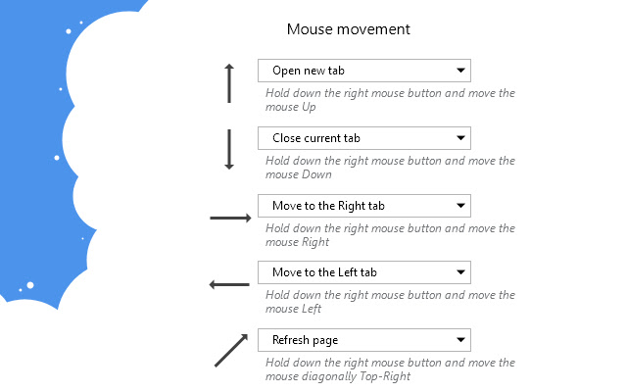Open the 'Refresh page' dropdown
The width and height of the screenshot is (627, 392).
tap(363, 340)
